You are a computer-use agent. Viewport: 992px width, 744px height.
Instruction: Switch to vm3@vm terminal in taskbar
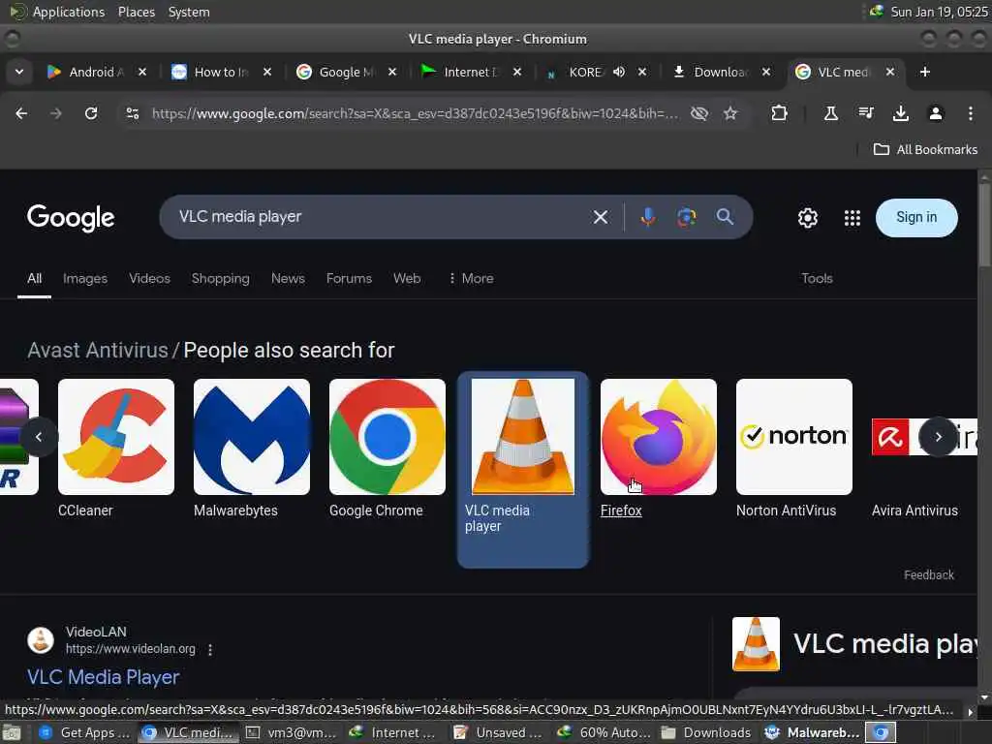click(292, 732)
